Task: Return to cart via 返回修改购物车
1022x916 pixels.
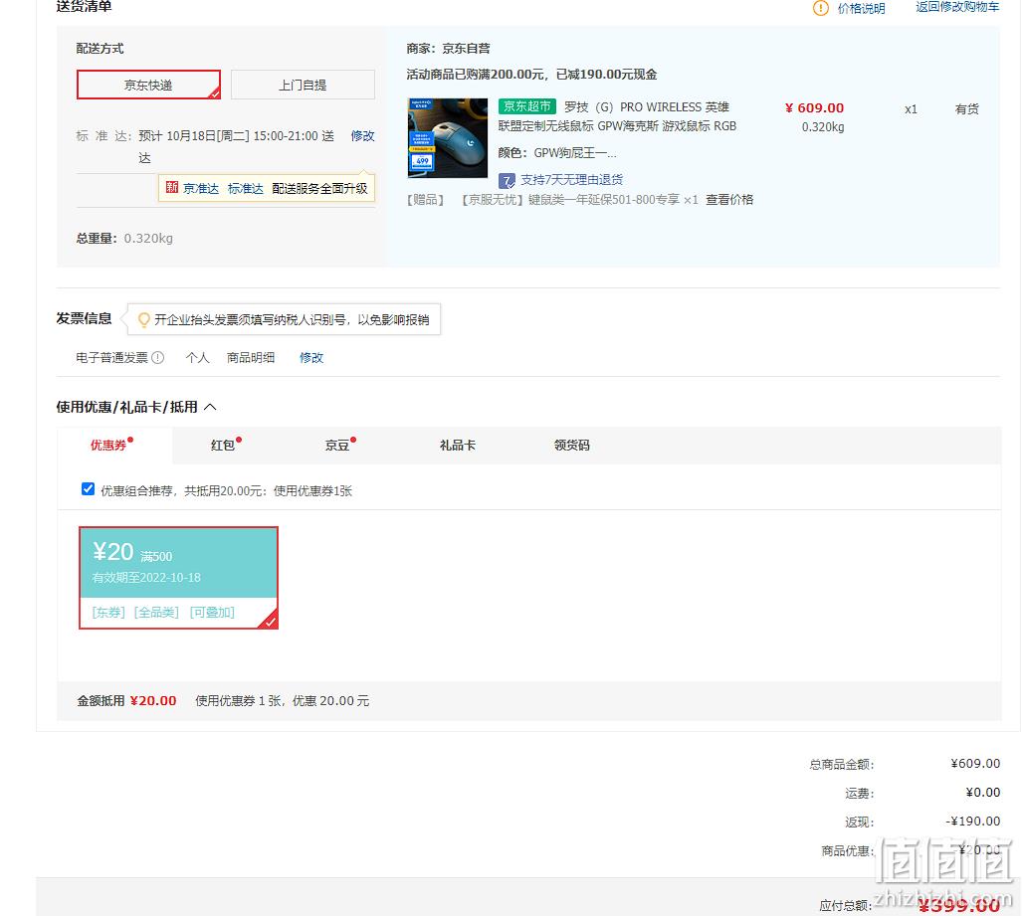Action: [957, 7]
